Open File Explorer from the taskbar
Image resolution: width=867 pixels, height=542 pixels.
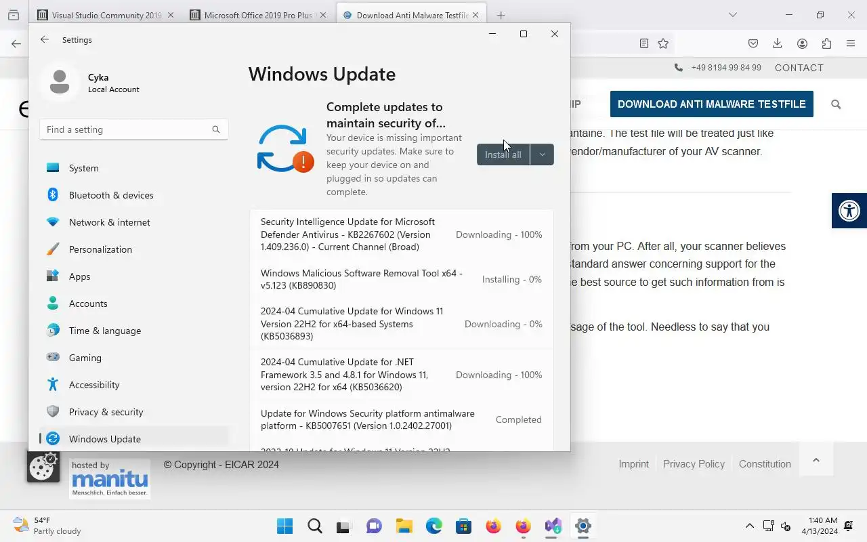click(404, 526)
